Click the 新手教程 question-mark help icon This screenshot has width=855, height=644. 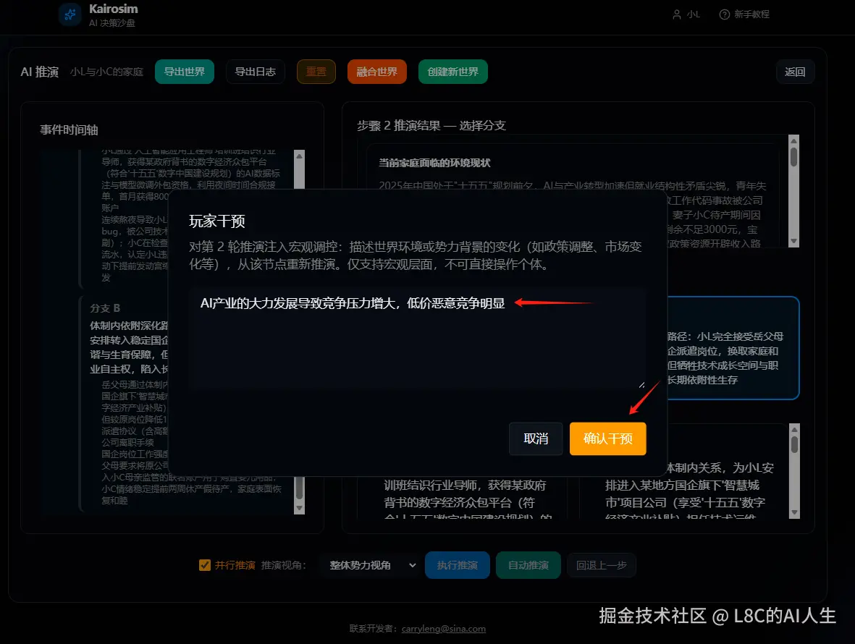[x=725, y=14]
